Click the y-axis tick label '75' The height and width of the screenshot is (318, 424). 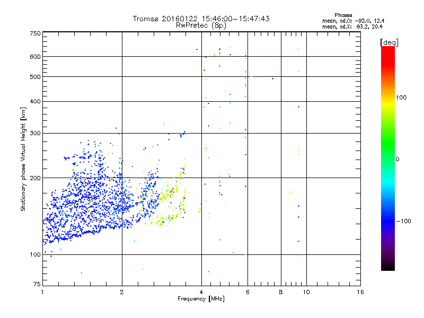[x=37, y=284]
